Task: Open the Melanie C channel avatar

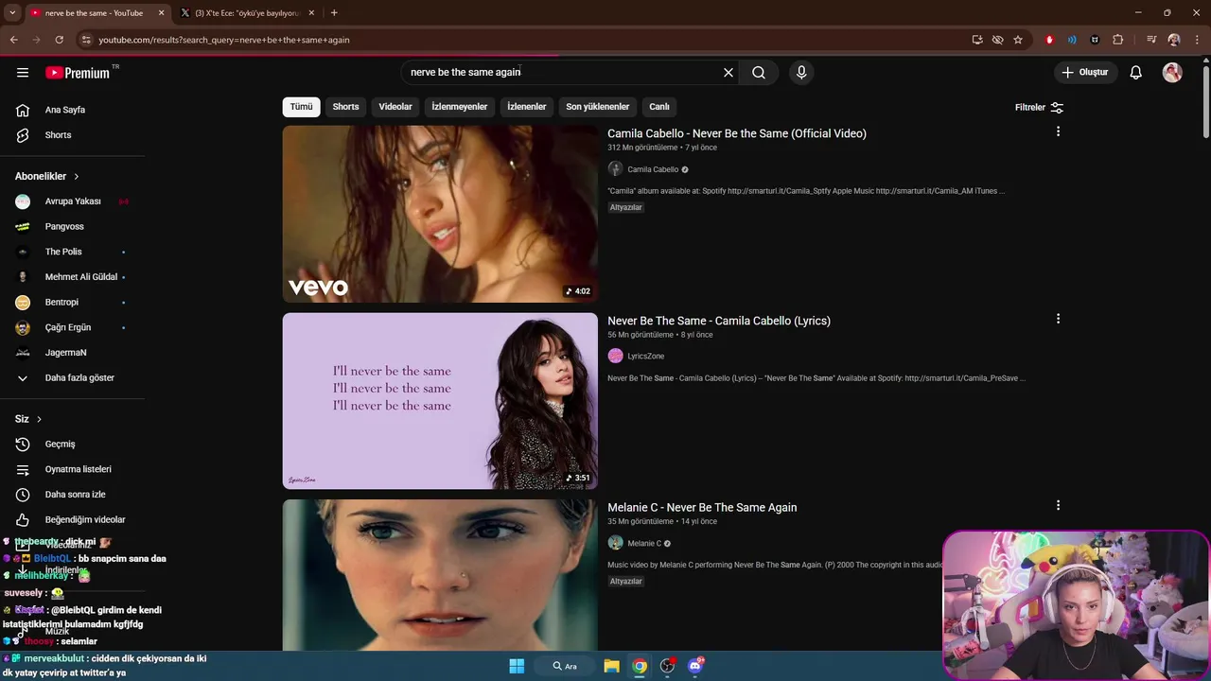Action: [615, 544]
